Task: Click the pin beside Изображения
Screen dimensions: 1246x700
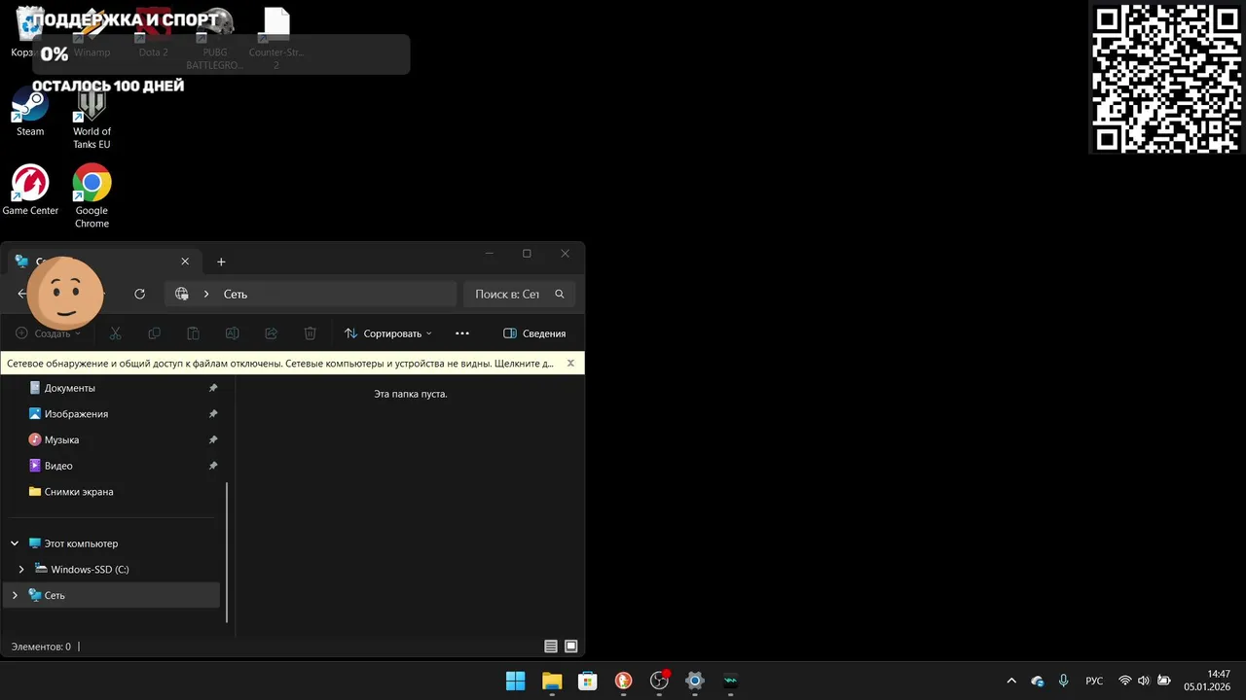Action: [x=213, y=414]
